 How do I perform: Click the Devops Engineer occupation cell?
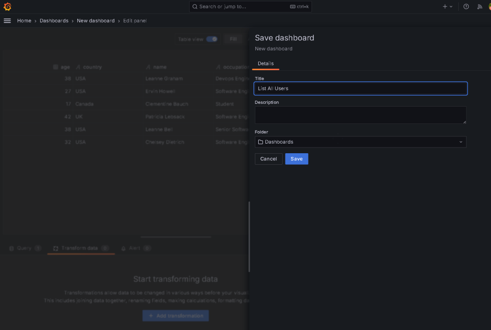(x=233, y=79)
